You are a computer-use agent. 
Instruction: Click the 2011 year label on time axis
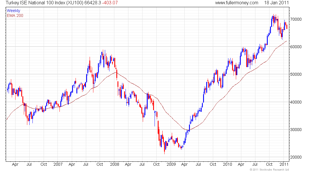click(x=284, y=164)
